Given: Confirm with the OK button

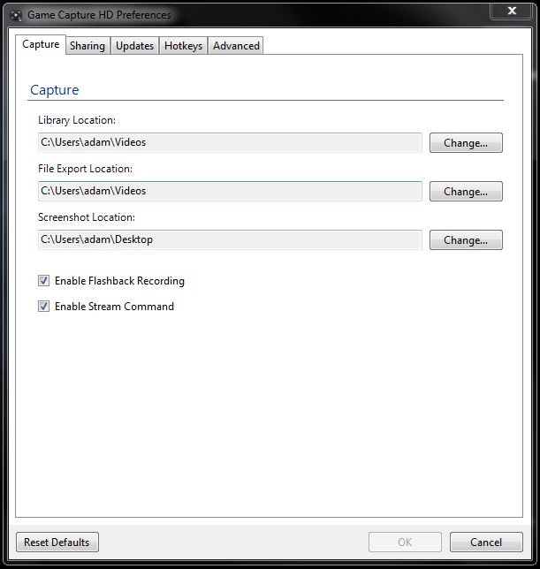Looking at the screenshot, I should (405, 542).
